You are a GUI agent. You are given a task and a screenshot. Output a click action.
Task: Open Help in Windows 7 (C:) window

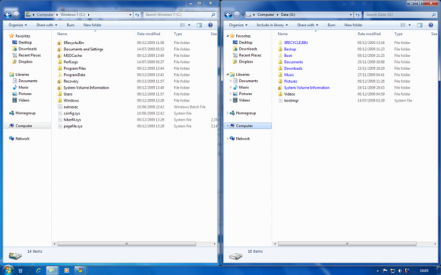(x=210, y=25)
